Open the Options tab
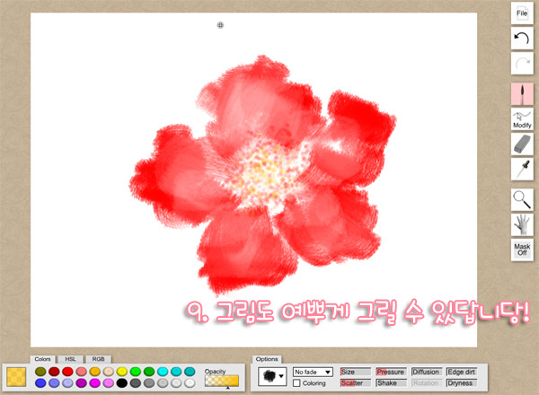This screenshot has width=539, height=395. click(x=267, y=359)
